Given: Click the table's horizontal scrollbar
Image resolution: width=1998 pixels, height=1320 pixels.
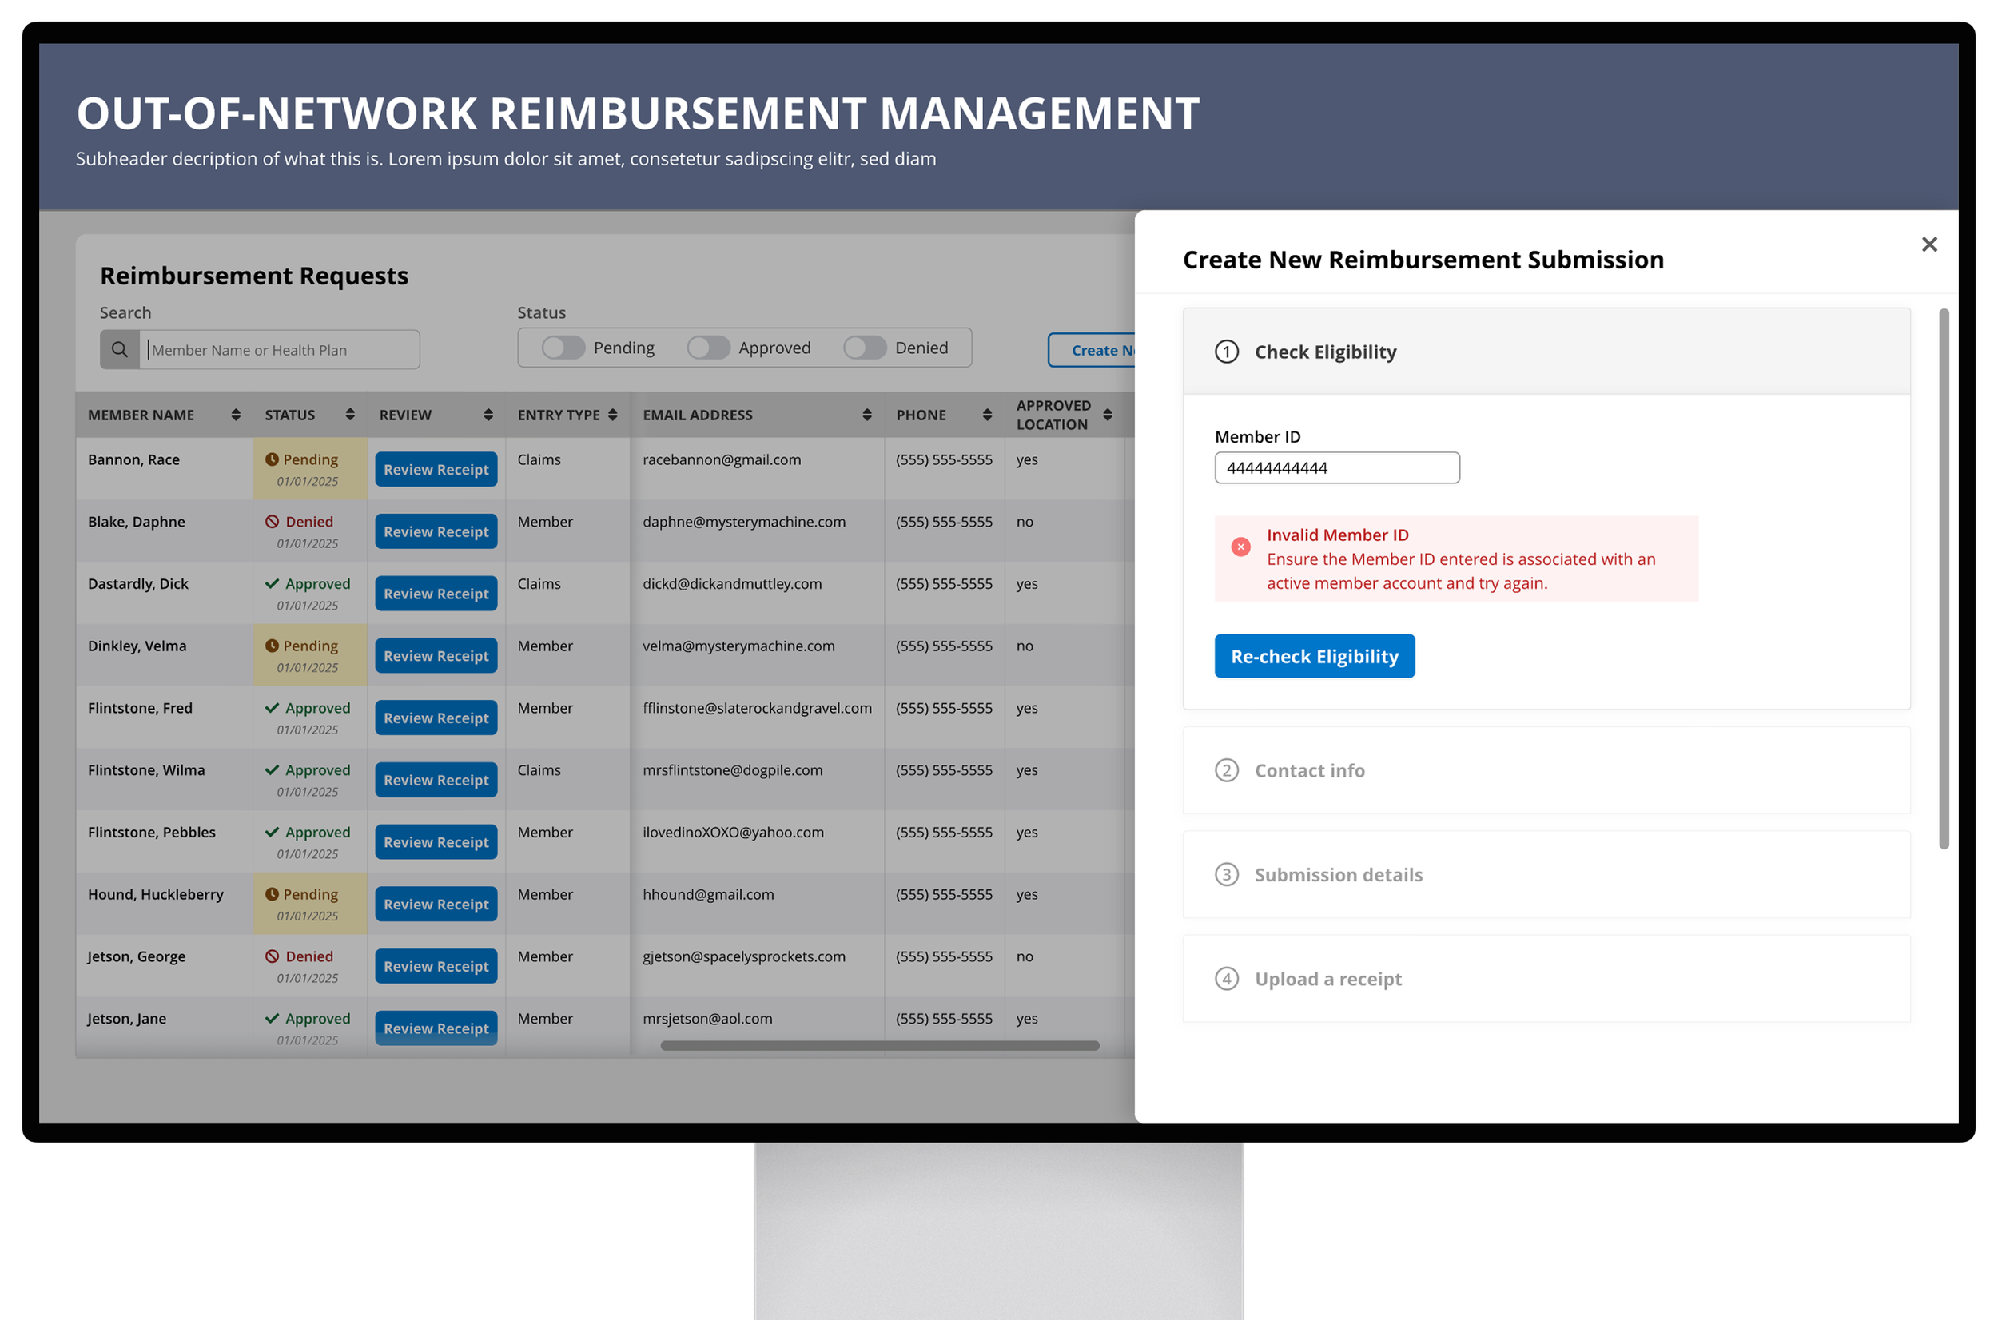Looking at the screenshot, I should click(x=880, y=1046).
